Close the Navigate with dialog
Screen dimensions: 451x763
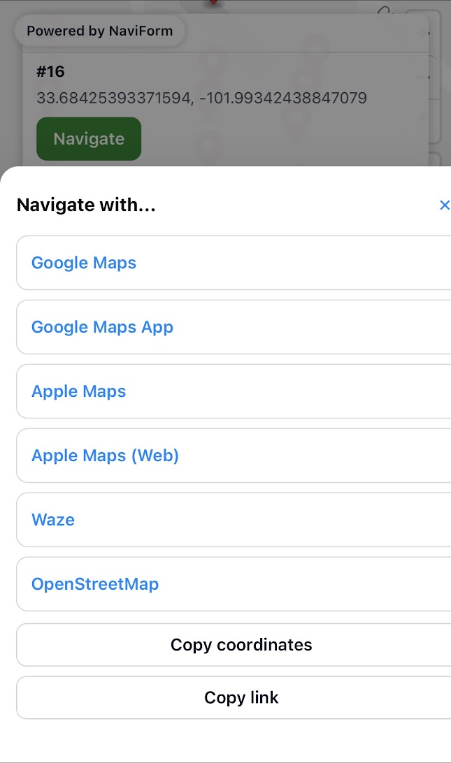445,205
